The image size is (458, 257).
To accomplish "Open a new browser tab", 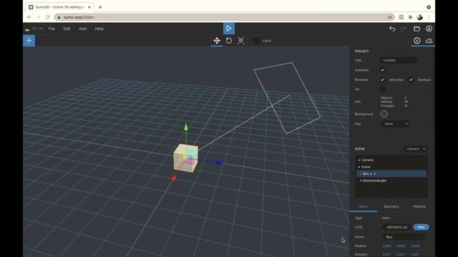I will click(x=100, y=7).
